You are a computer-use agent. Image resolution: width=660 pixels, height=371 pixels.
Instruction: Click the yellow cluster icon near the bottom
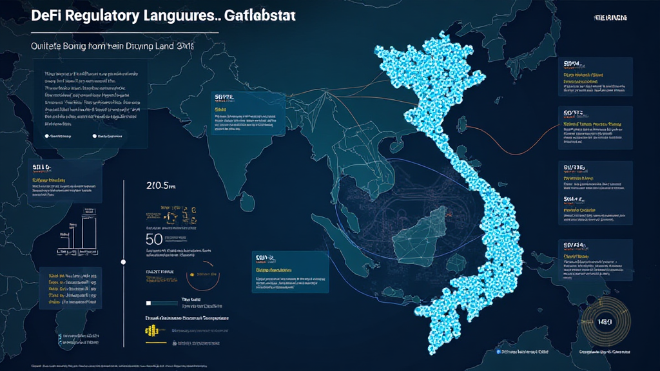(152, 330)
